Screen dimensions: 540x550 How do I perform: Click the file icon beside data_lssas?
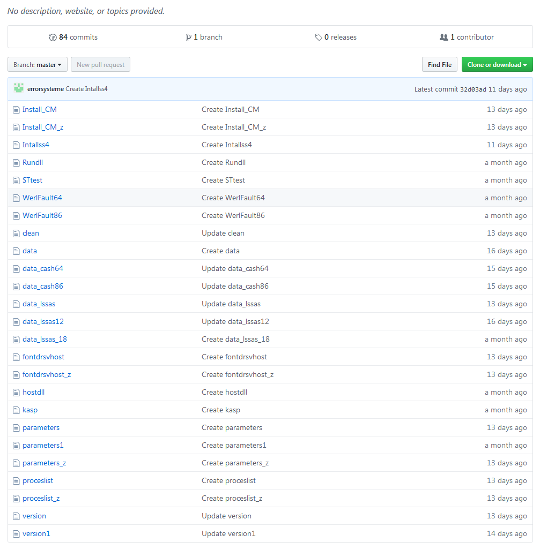16,304
